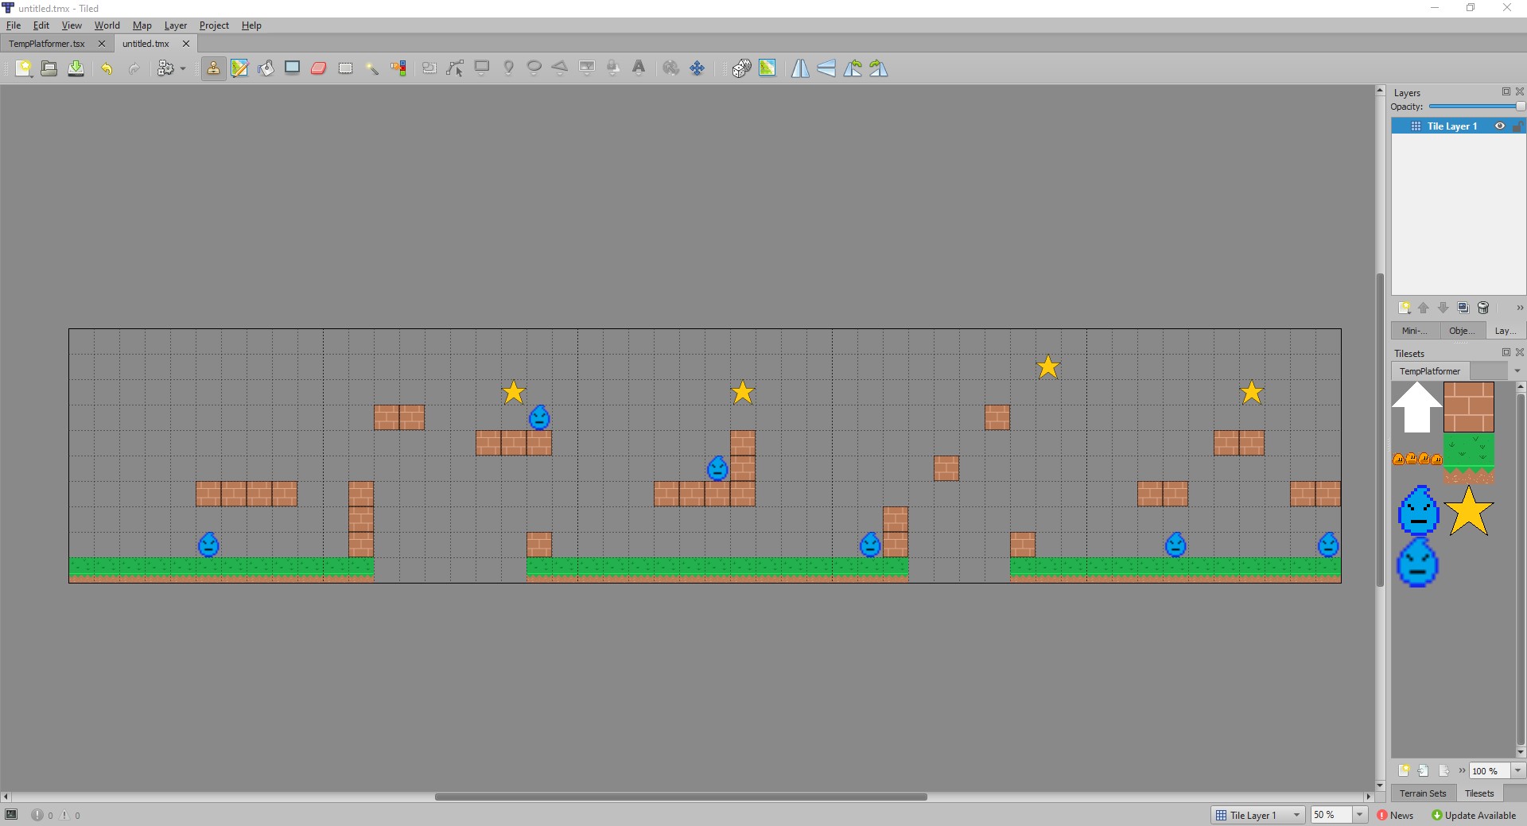Open the File menu

click(x=14, y=25)
